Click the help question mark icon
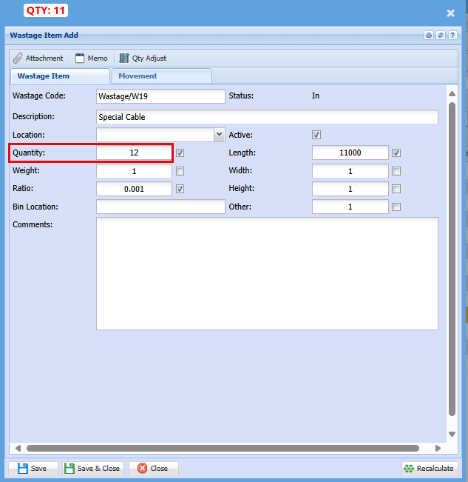 point(452,35)
